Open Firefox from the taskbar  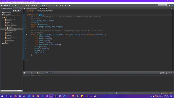click(15, 96)
